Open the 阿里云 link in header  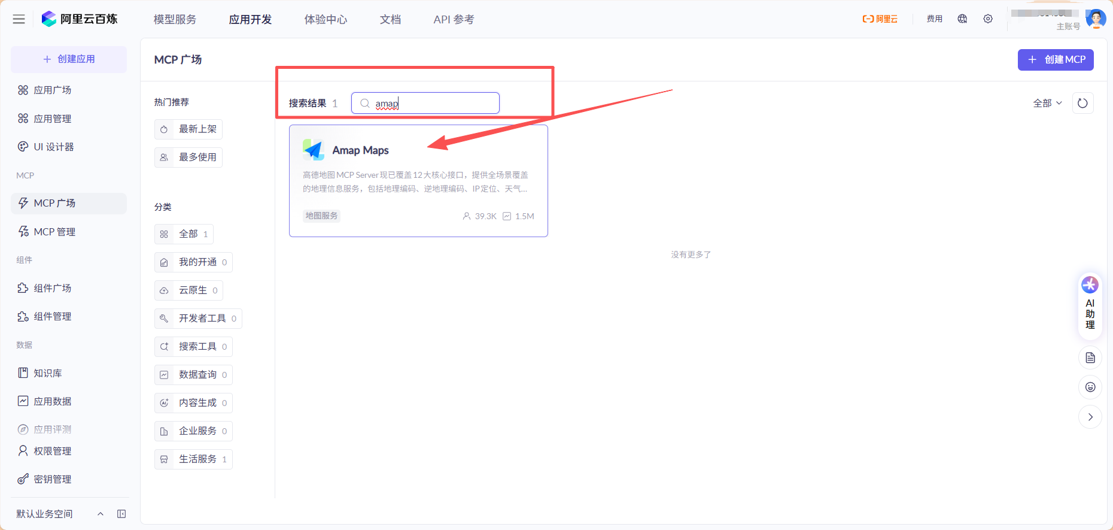coord(880,19)
